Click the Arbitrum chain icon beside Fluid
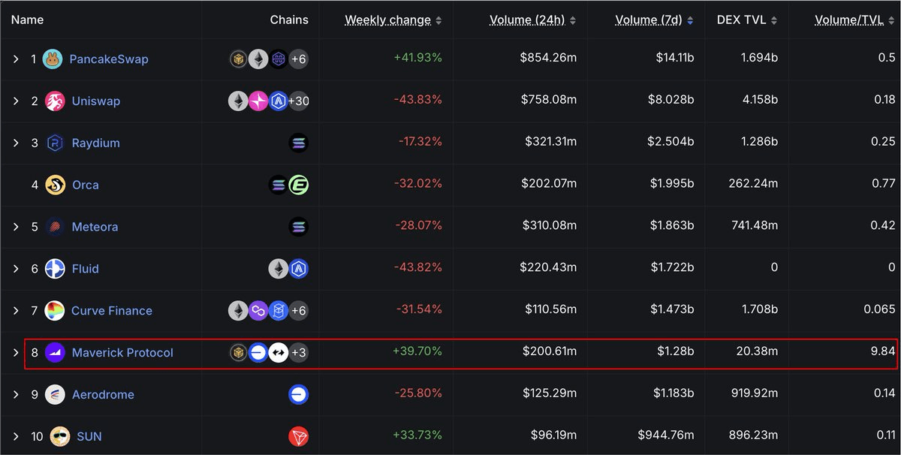 (299, 268)
